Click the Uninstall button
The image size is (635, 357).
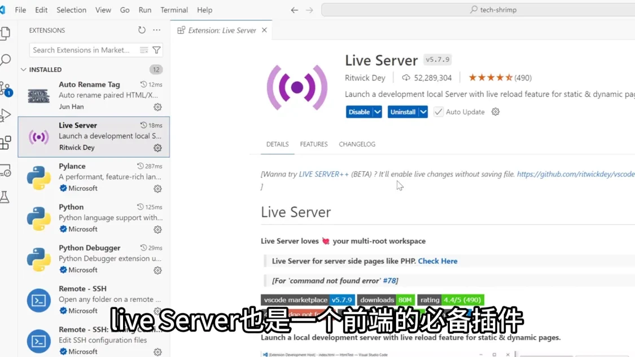point(403,112)
